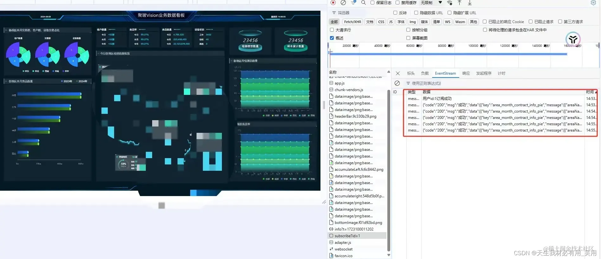The width and height of the screenshot is (601, 259).
Task: Toggle the network filter funnel icon
Action: [353, 3]
